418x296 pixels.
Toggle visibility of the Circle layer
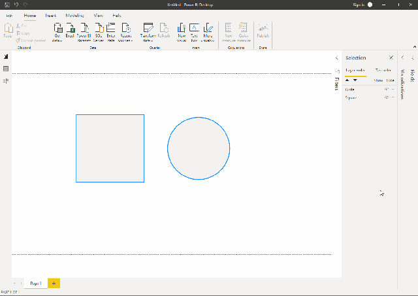coord(386,88)
